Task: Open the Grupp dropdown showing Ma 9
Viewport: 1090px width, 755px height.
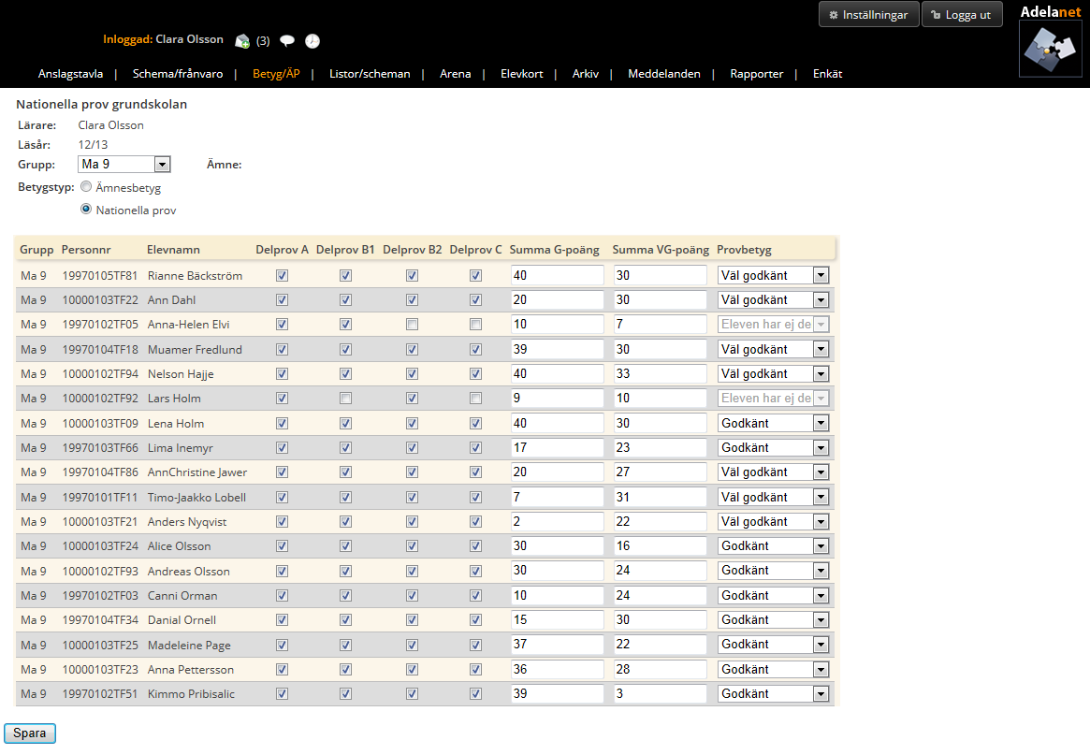Action: click(124, 164)
